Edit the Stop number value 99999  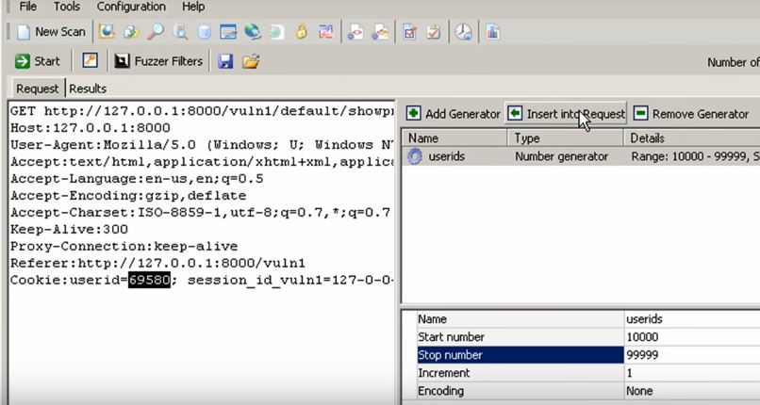(x=692, y=355)
